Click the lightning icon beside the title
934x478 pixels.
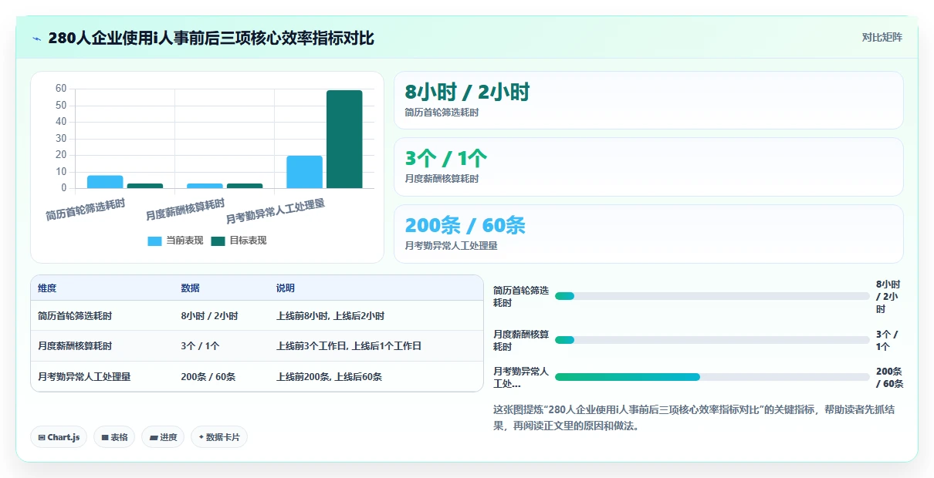(37, 38)
